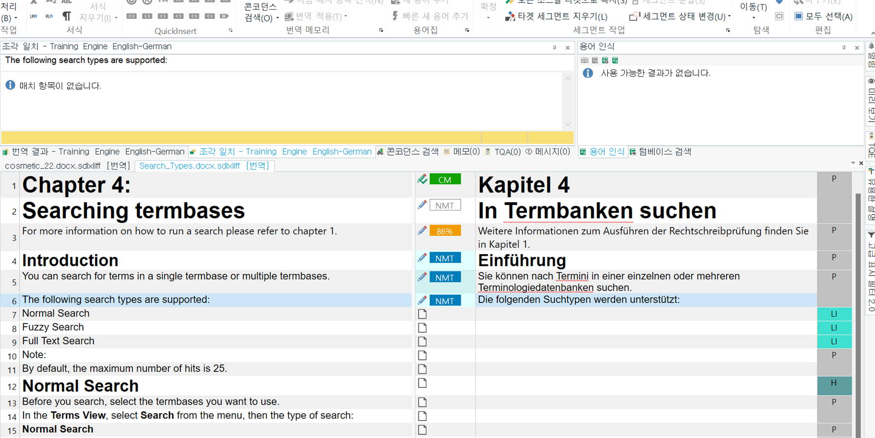Pin the 용어 인식 panel
Viewport: 875px width, 438px height.
coord(844,48)
